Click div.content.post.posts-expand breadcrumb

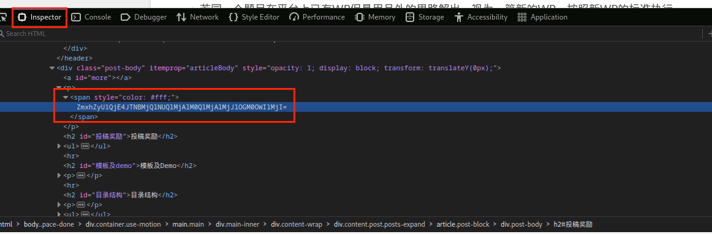380,224
